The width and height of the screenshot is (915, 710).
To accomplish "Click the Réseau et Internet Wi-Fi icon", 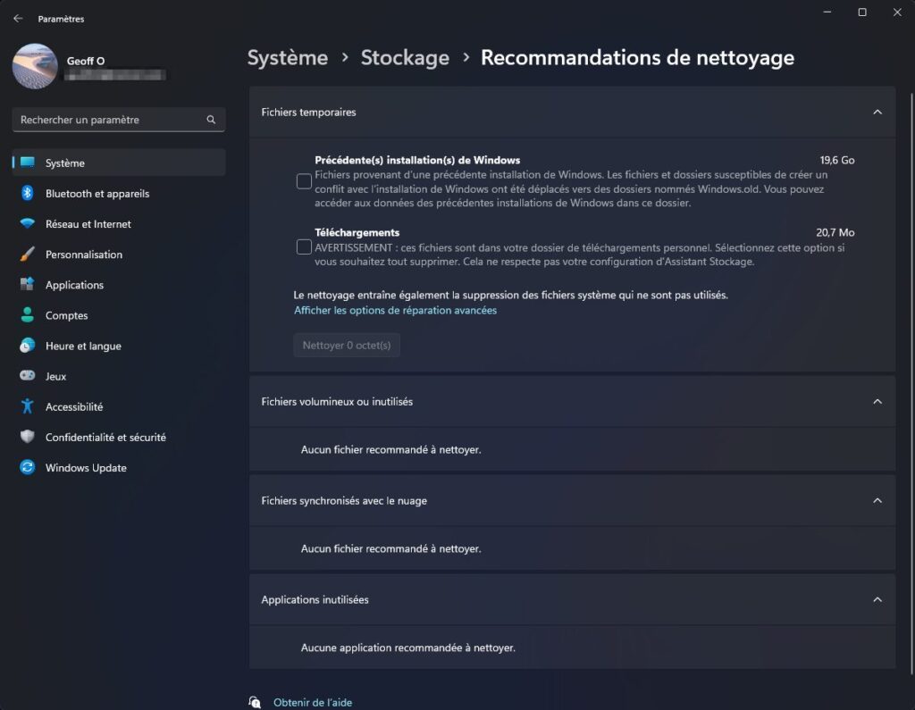I will point(28,223).
